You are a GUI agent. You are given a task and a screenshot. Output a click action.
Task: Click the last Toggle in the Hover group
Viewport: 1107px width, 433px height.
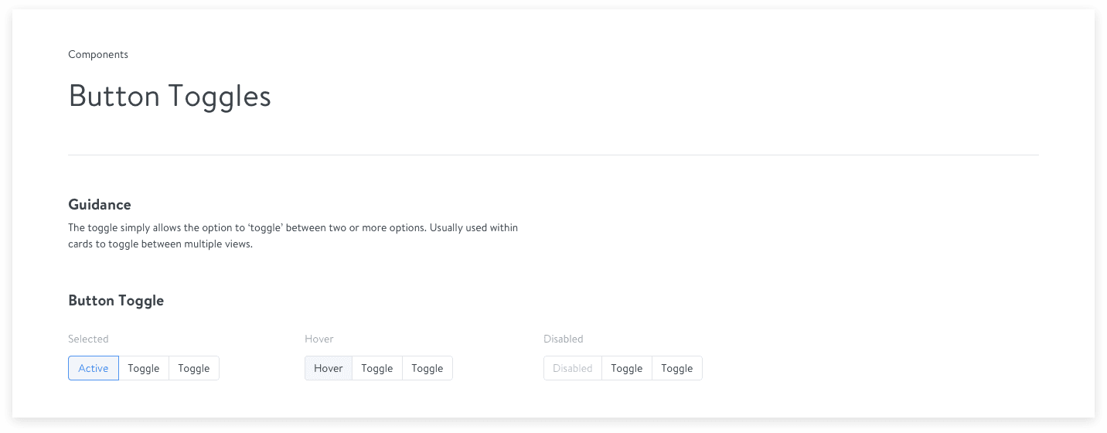point(427,368)
